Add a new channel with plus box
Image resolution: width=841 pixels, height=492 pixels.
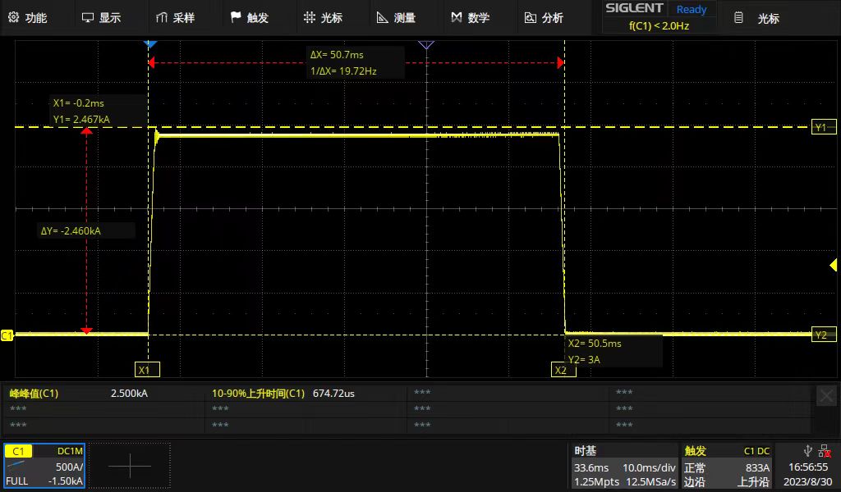tap(130, 466)
